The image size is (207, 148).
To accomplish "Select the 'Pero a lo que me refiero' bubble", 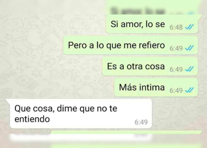I will click(130, 45).
